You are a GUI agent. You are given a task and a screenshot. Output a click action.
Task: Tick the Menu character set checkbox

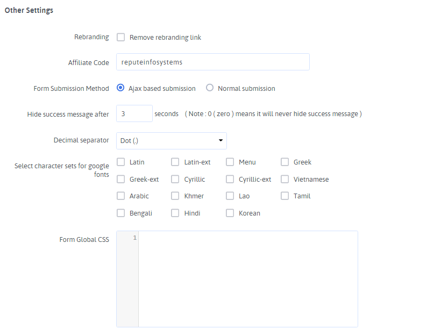[230, 162]
